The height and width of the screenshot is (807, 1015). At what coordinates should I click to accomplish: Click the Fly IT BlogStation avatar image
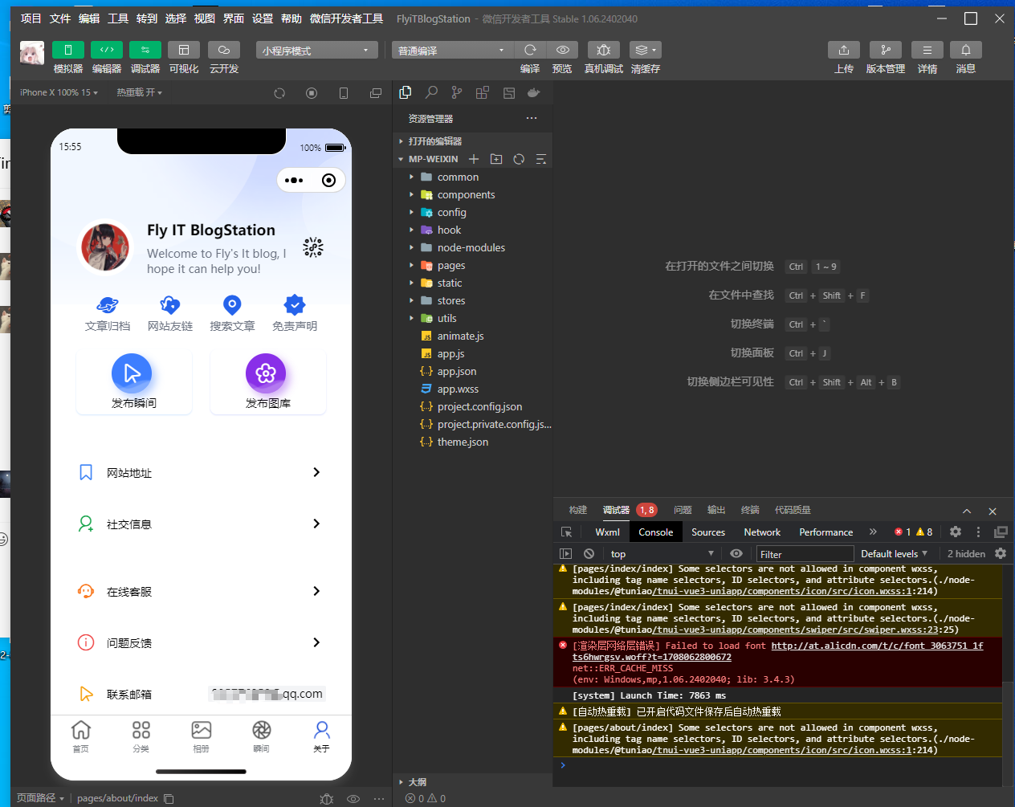(x=105, y=247)
